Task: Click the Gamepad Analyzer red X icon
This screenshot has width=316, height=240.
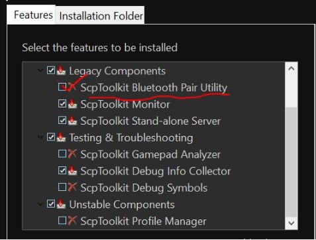Action: [x=72, y=154]
